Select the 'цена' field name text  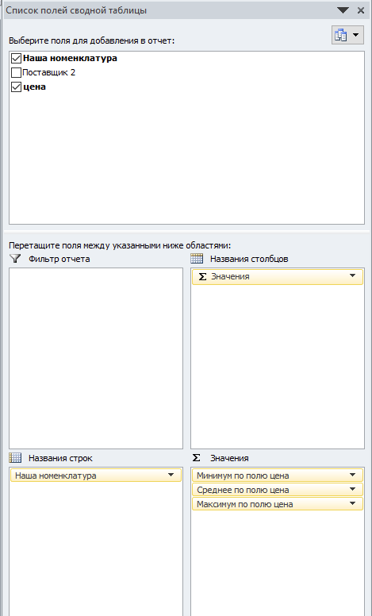(34, 87)
